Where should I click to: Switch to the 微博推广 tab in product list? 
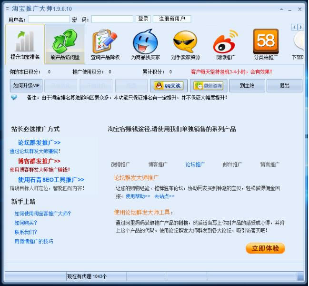click(120, 164)
